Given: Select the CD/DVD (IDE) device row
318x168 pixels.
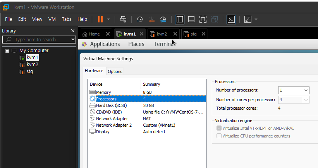Looking at the screenshot, I should coord(148,112).
